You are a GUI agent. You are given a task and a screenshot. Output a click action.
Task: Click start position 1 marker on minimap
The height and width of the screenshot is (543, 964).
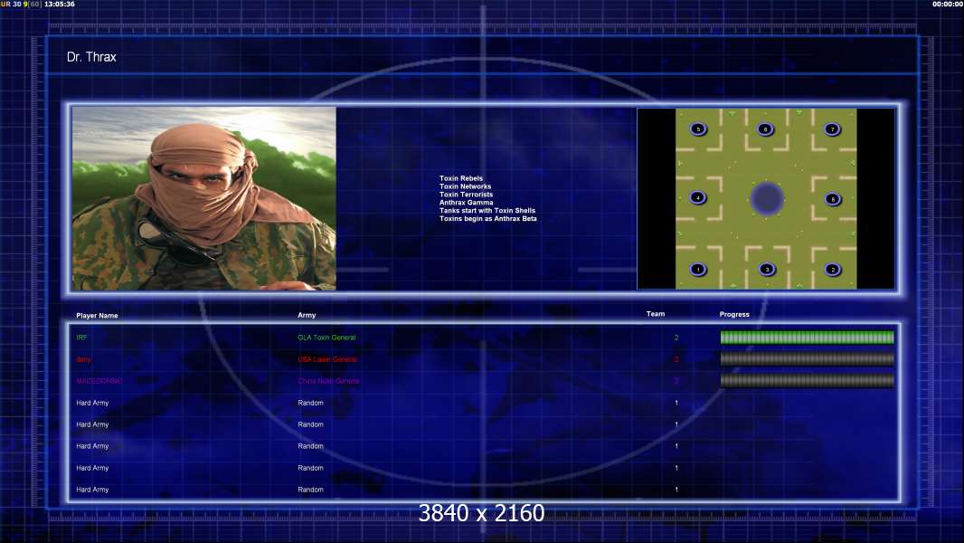(x=698, y=270)
